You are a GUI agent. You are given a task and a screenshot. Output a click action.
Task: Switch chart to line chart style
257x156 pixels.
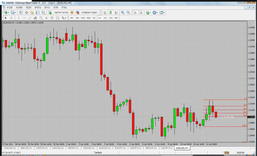point(116,13)
